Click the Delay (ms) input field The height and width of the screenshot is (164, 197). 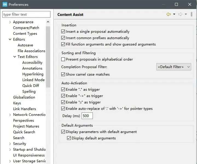[x=87, y=116]
